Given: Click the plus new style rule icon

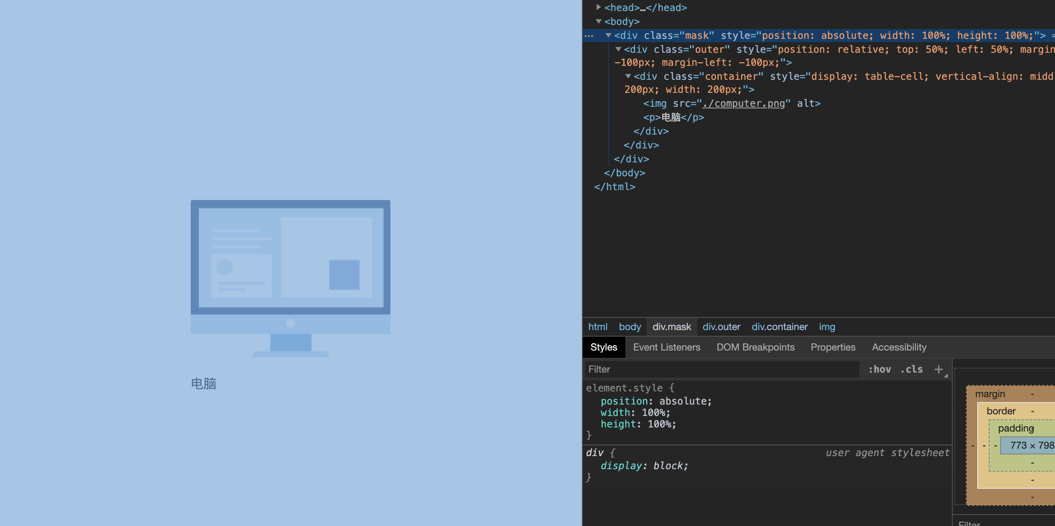Looking at the screenshot, I should tap(938, 369).
